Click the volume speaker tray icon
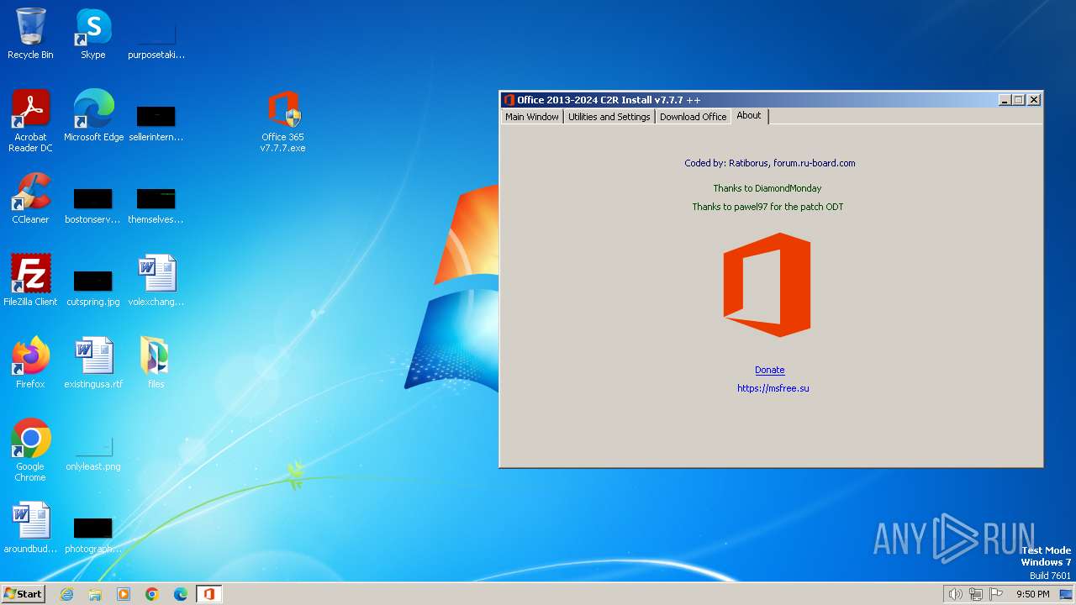This screenshot has height=605, width=1076. coord(955,594)
